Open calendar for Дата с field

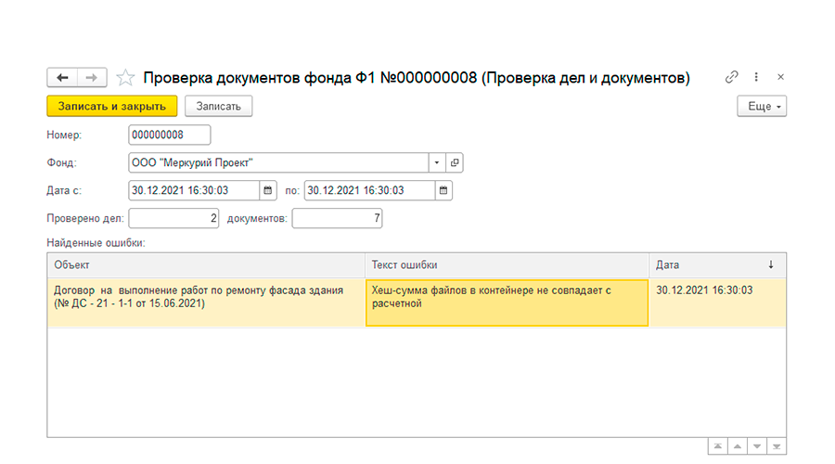[x=268, y=190]
